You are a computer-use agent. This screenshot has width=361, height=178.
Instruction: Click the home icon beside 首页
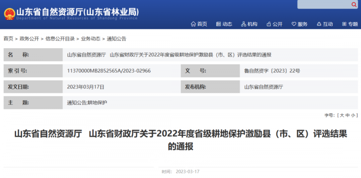(193, 24)
